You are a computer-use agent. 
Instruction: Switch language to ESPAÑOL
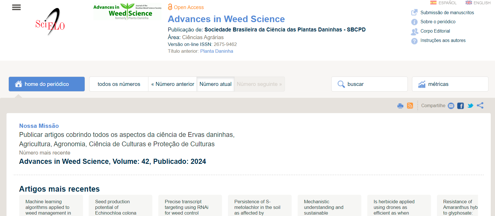[447, 3]
